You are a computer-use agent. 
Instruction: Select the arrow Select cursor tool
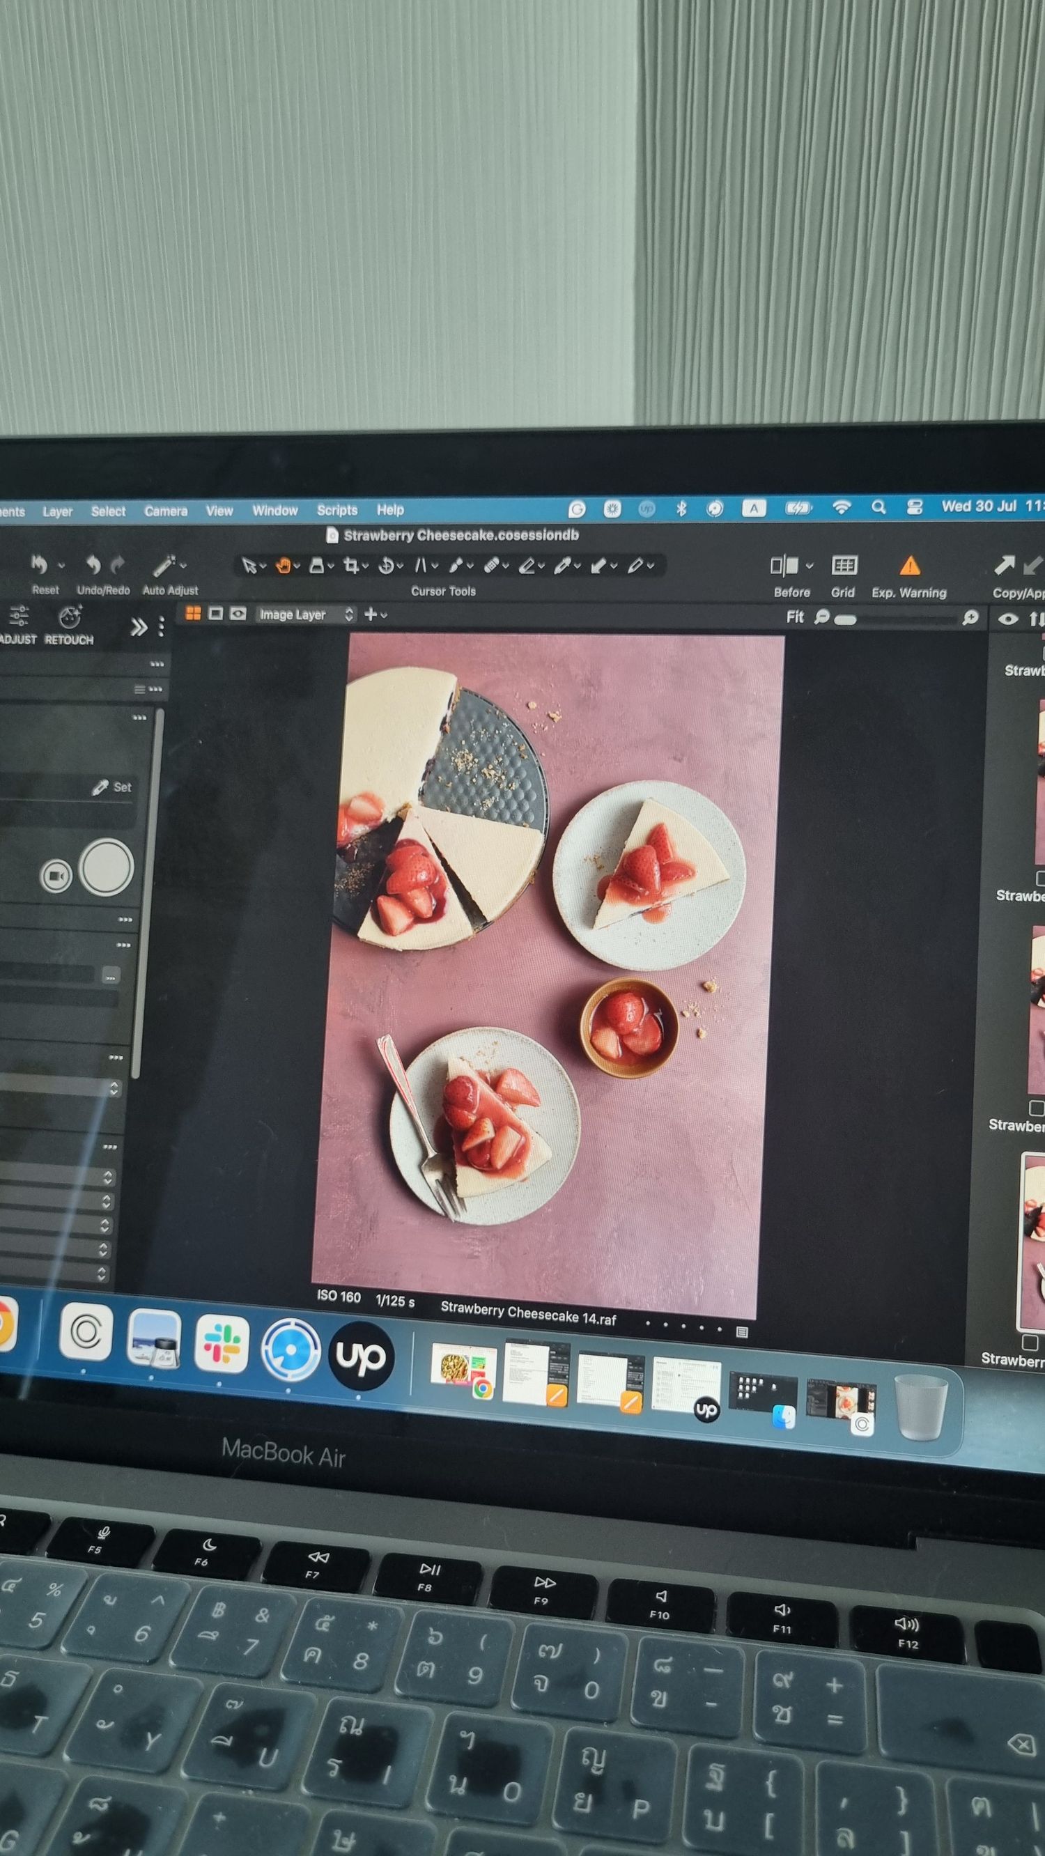pyautogui.click(x=249, y=566)
